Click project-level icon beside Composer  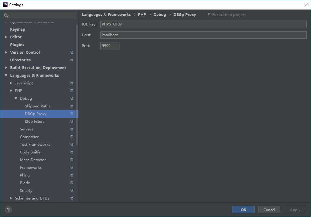coord(72,137)
